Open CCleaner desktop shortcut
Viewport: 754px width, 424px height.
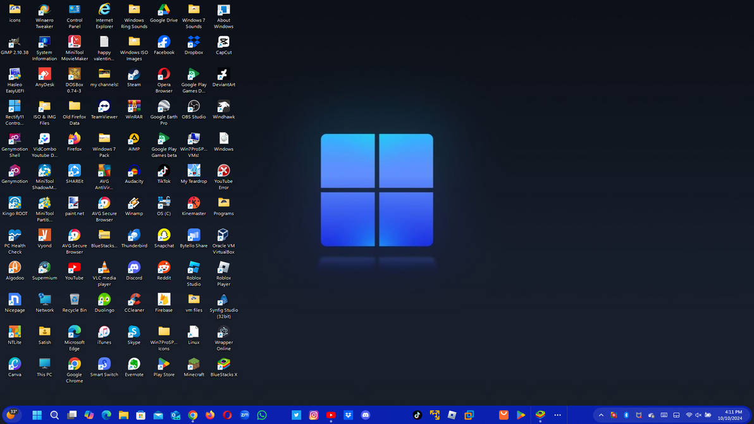click(134, 303)
